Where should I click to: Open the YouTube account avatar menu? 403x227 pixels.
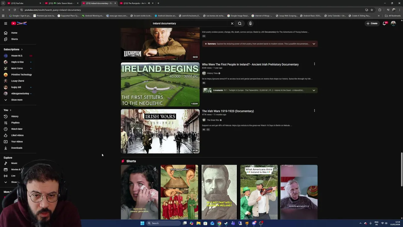(x=393, y=23)
